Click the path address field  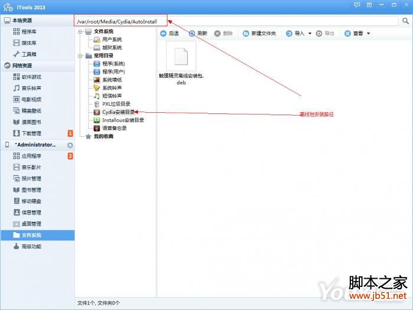[x=236, y=21]
